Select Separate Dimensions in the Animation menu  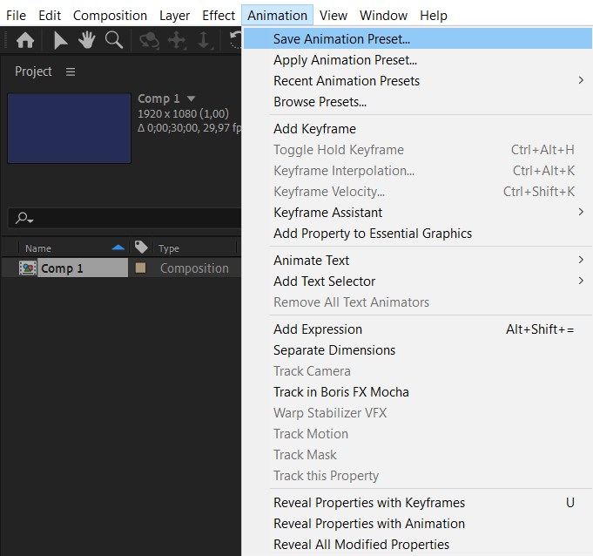coord(334,350)
